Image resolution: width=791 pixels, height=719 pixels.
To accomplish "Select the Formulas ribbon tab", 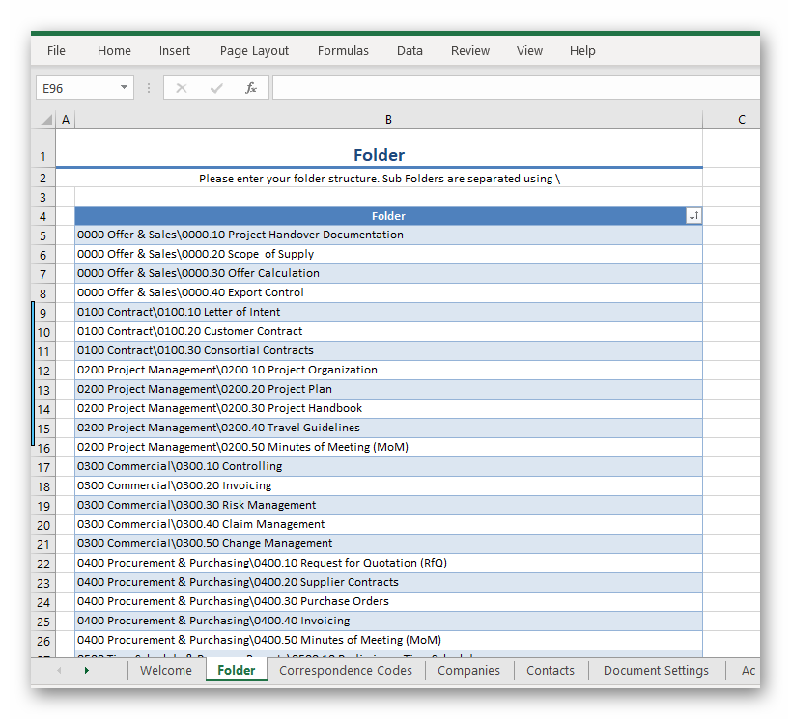I will tap(343, 50).
